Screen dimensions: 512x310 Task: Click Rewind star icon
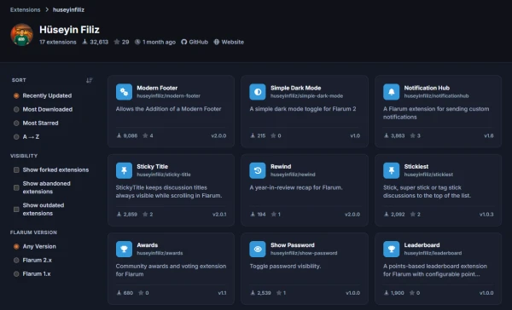[x=274, y=214]
